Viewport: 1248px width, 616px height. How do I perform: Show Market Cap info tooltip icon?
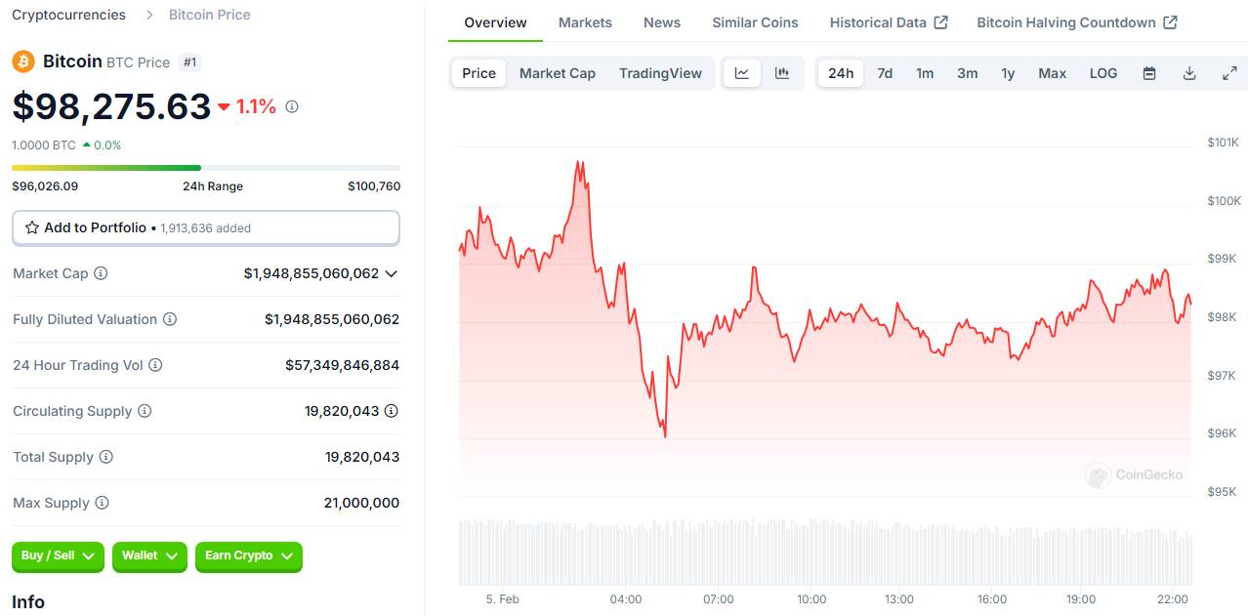101,273
